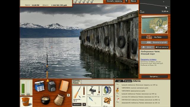Open the gray backpack inventory
Image resolution: width=190 pixels, height=107 pixels.
[52, 86]
